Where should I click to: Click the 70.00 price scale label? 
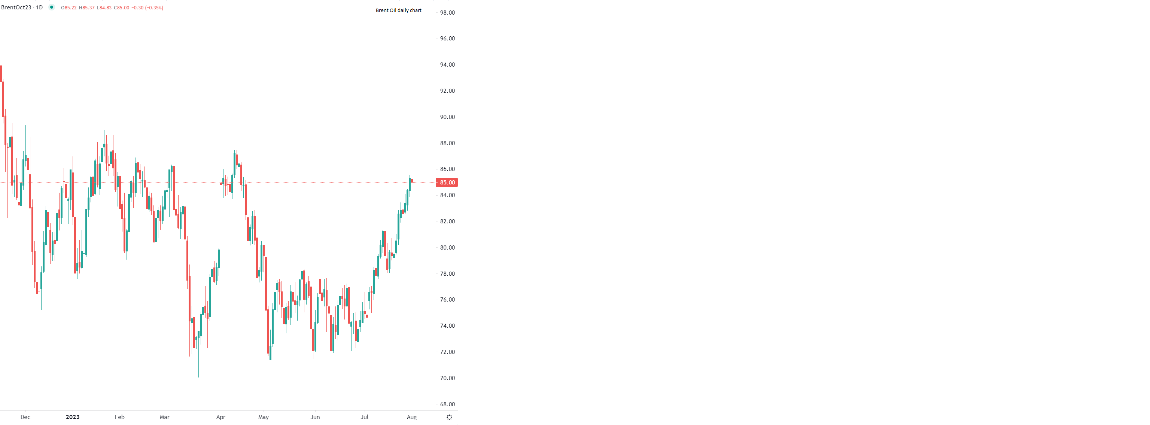[447, 378]
